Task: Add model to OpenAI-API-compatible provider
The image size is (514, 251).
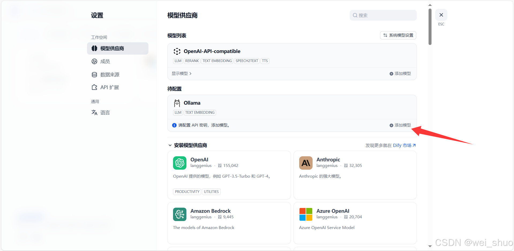Action: point(400,73)
